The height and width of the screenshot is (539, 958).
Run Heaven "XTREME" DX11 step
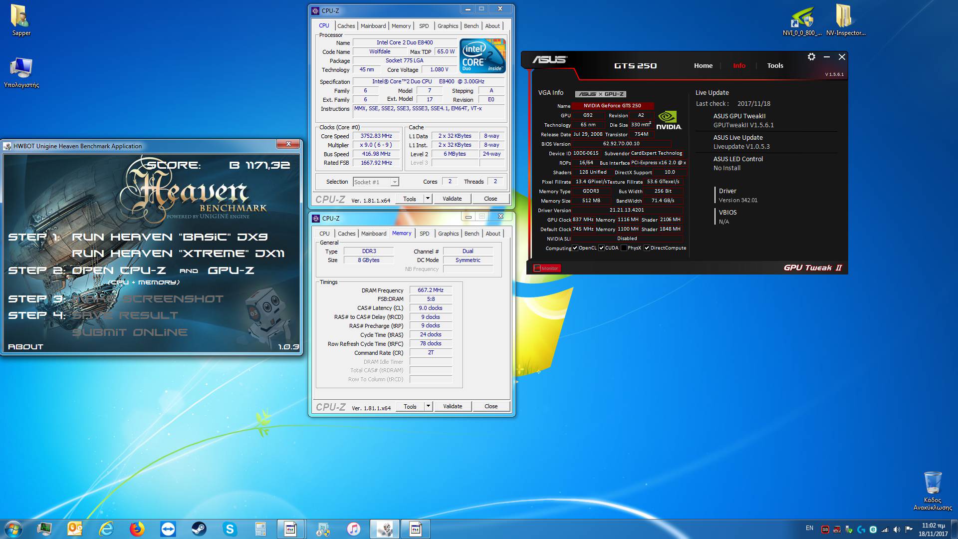[178, 254]
